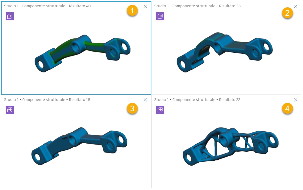
Task: Click the purple export icon in Risultato 18 panel
Action: [10, 110]
